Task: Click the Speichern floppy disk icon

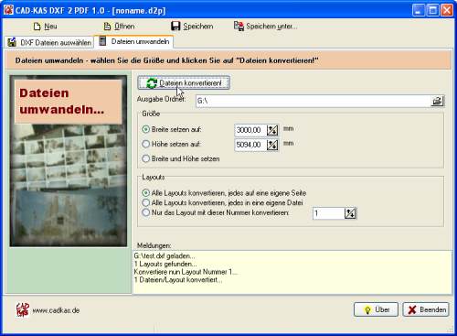Action: coord(175,27)
